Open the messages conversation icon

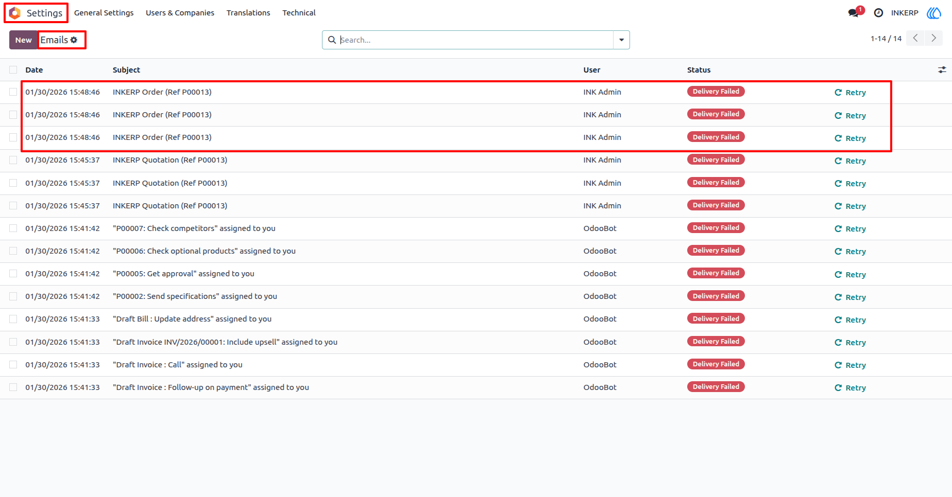tap(854, 13)
